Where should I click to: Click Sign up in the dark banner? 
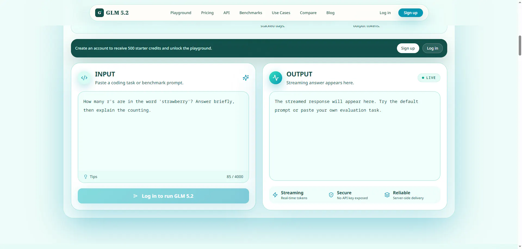408,48
